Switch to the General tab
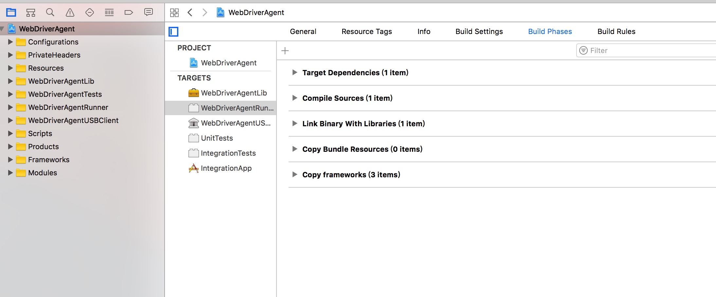Image resolution: width=716 pixels, height=297 pixels. coord(303,31)
